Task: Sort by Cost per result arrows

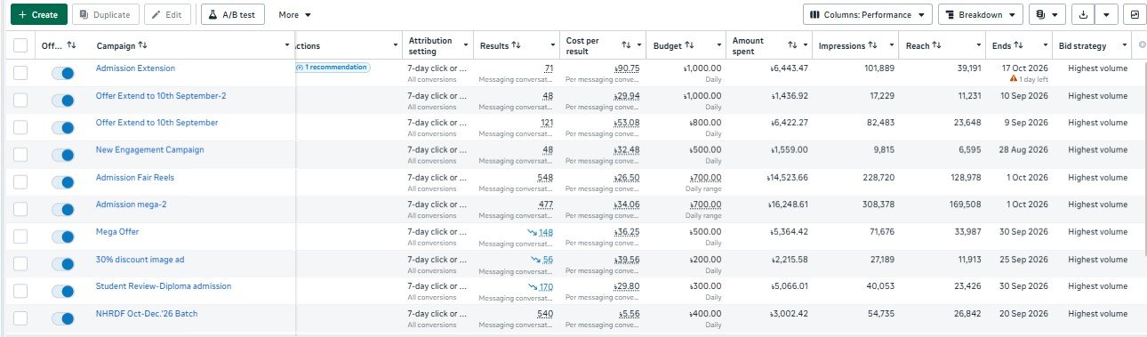Action: pyautogui.click(x=627, y=45)
